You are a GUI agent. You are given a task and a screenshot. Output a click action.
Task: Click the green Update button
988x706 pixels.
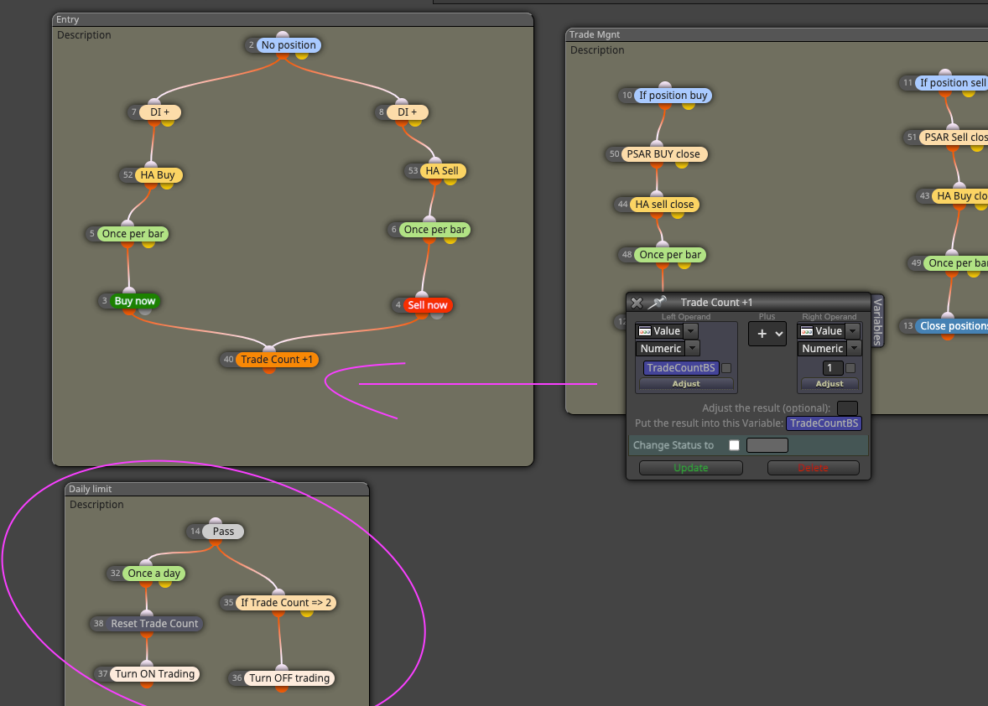click(x=690, y=468)
